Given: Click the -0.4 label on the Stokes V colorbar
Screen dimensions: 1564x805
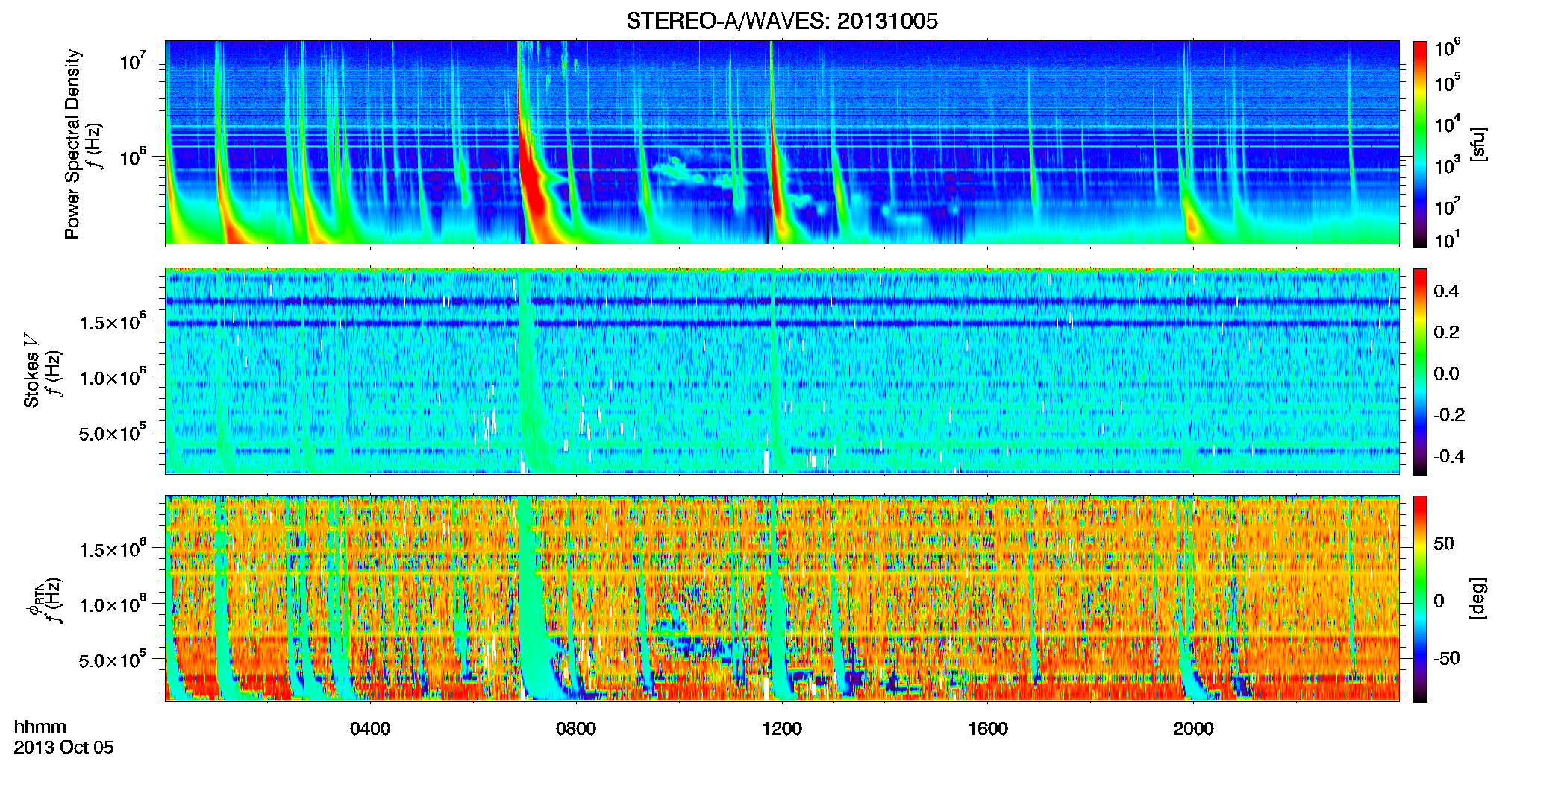Looking at the screenshot, I should click(x=1450, y=457).
